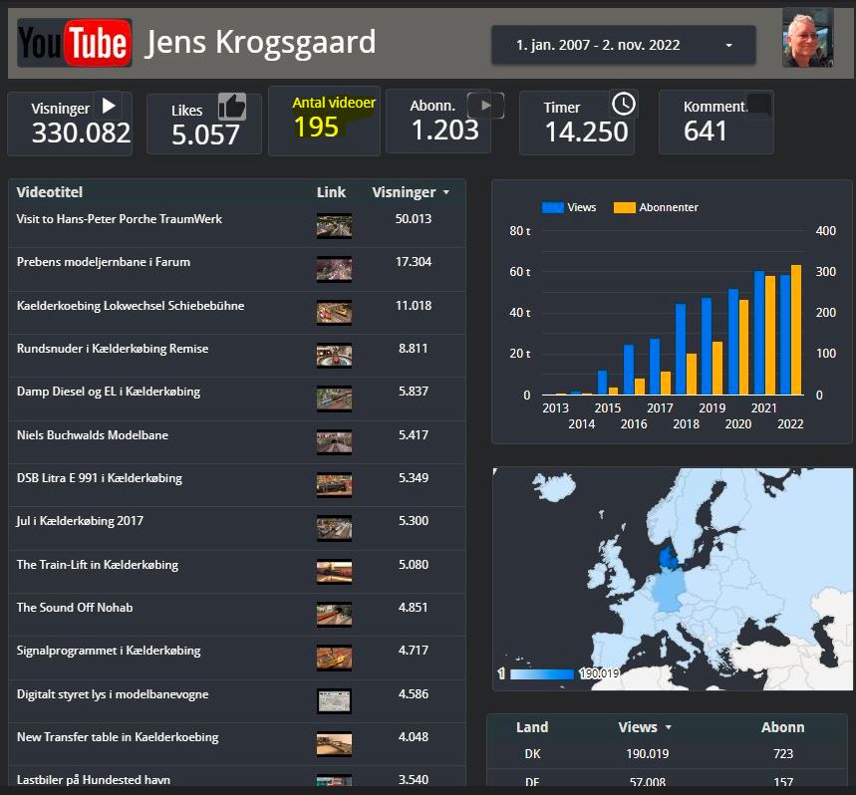
Task: Click title 'Niels Buchwalds Modelbane'
Action: (x=93, y=435)
